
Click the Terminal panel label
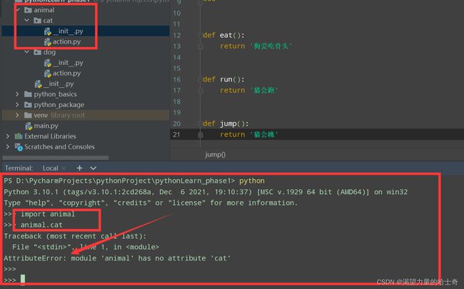click(19, 168)
